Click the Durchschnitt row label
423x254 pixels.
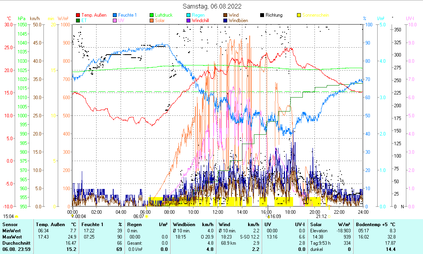pos(16,243)
